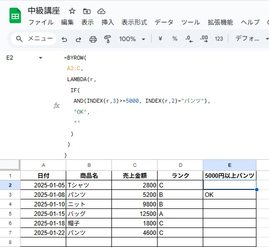The image size is (269, 247).
Task: Click the ニット cell
Action: pos(89,204)
